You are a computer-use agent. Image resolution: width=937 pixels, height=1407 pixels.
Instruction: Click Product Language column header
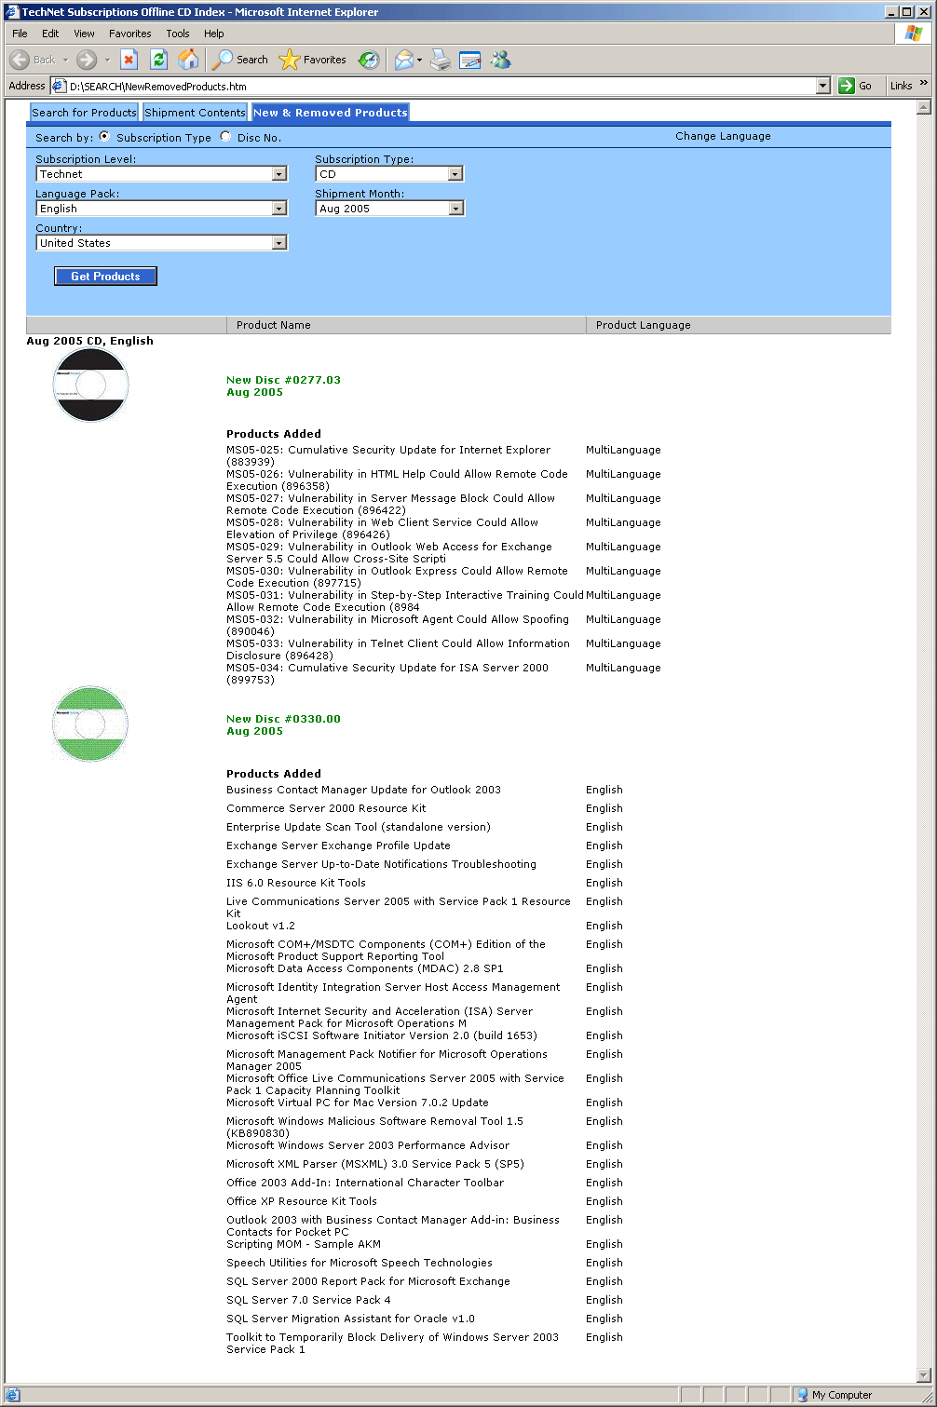739,325
